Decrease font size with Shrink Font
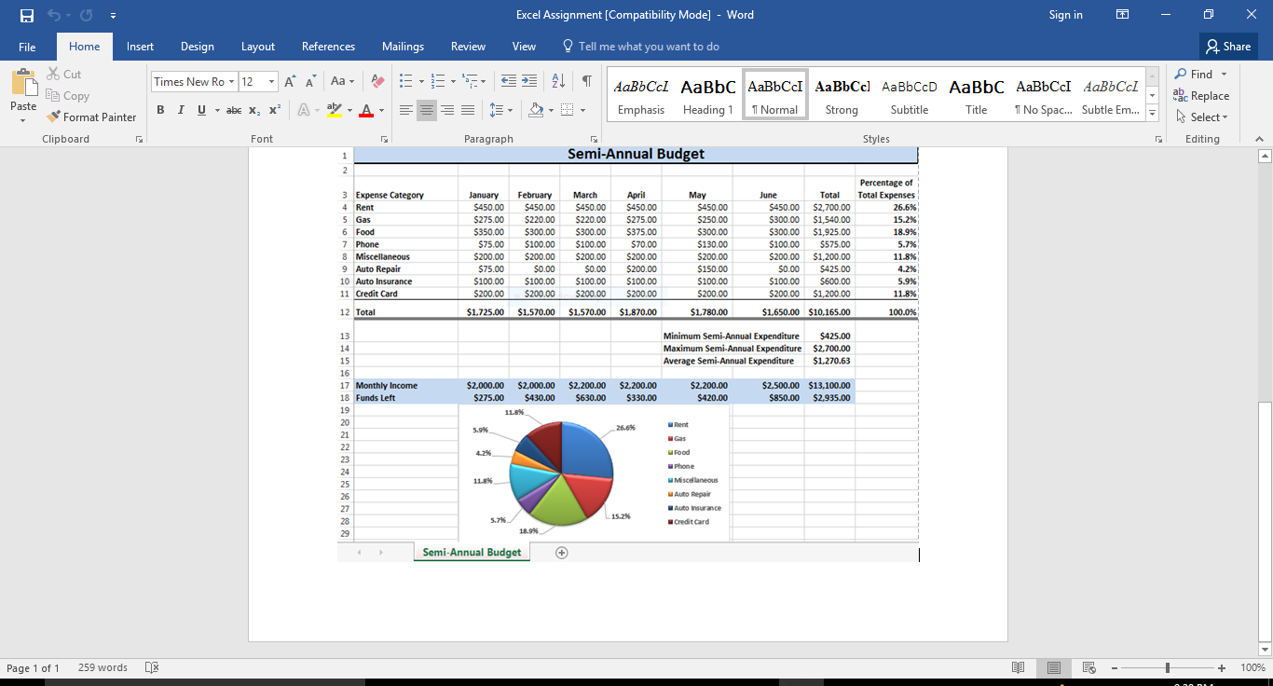 click(311, 81)
